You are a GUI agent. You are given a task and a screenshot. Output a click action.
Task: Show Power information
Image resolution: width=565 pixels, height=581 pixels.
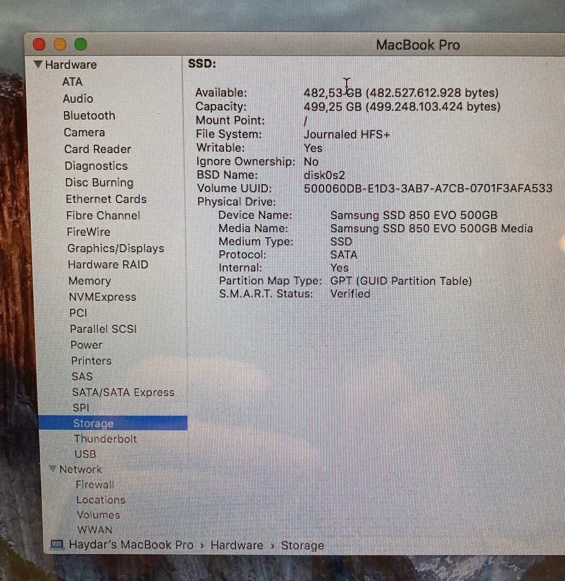coord(87,345)
